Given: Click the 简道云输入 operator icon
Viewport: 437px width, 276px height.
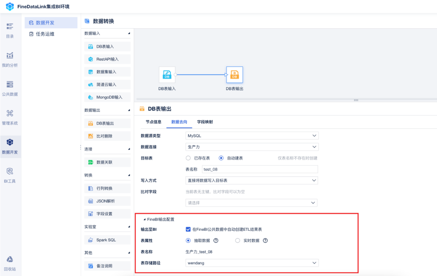Looking at the screenshot, I should (91, 85).
